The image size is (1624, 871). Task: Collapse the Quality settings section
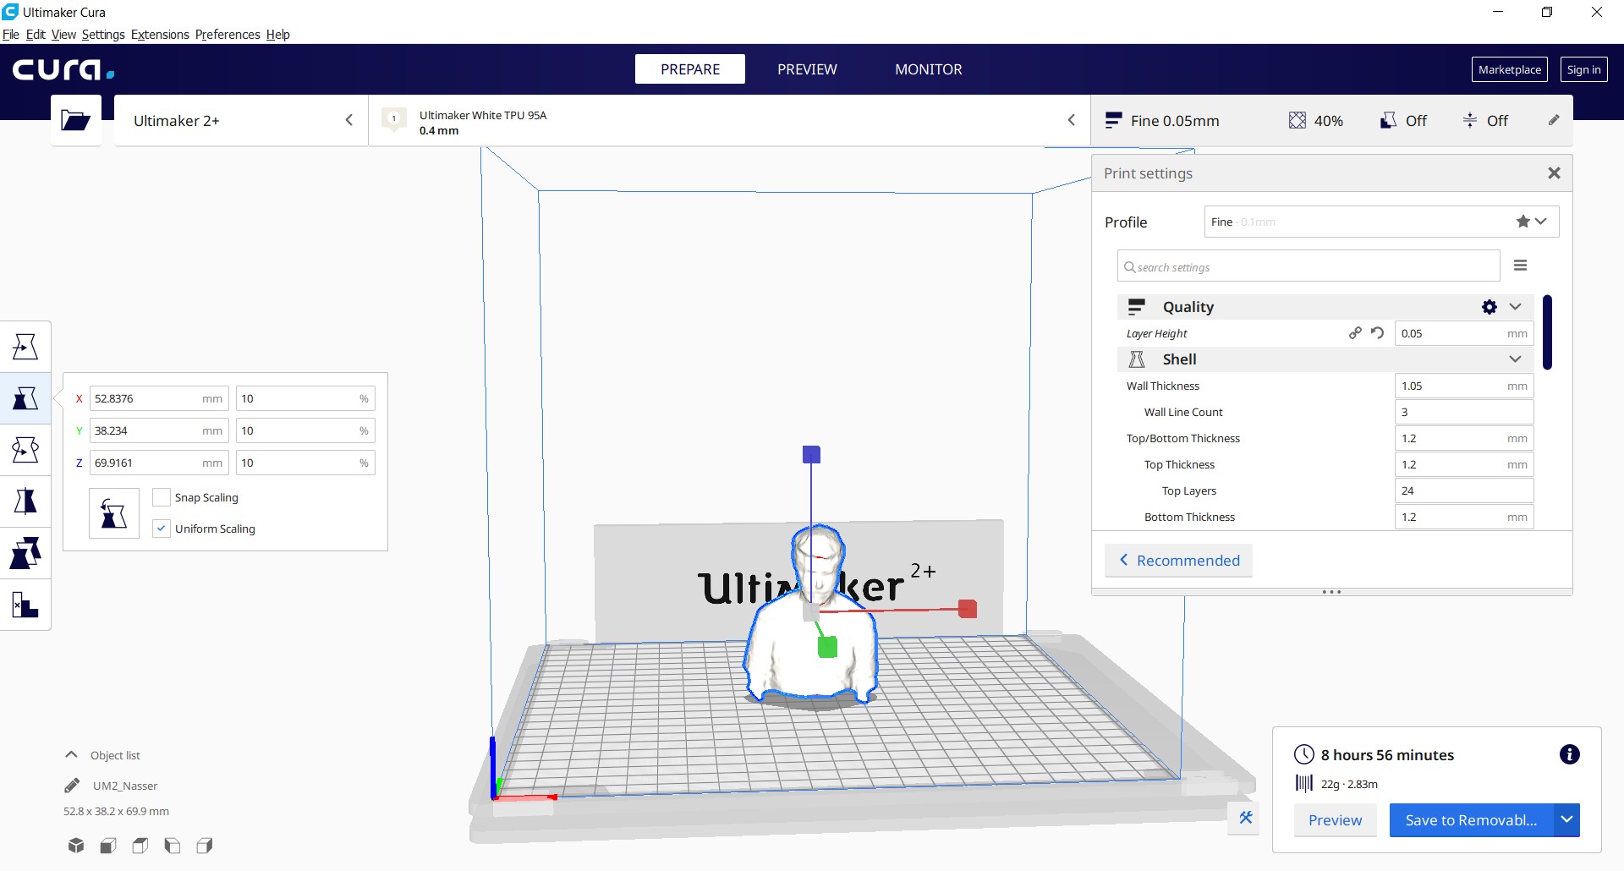coord(1515,307)
